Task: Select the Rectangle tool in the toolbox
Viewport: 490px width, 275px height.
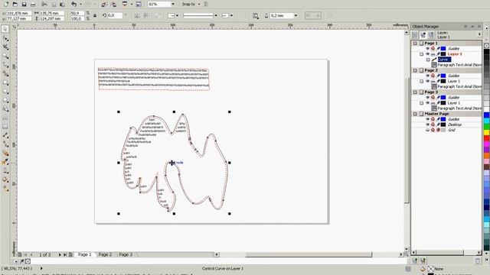Action: coord(5,82)
